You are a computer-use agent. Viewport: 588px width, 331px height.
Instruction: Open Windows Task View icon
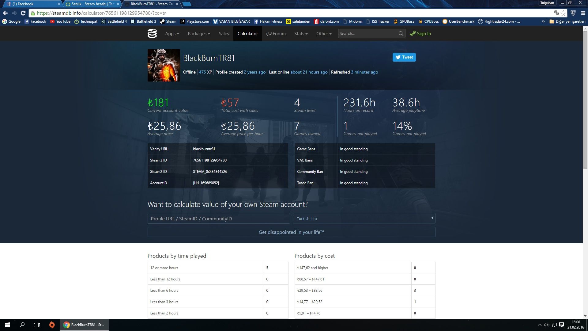(37, 325)
